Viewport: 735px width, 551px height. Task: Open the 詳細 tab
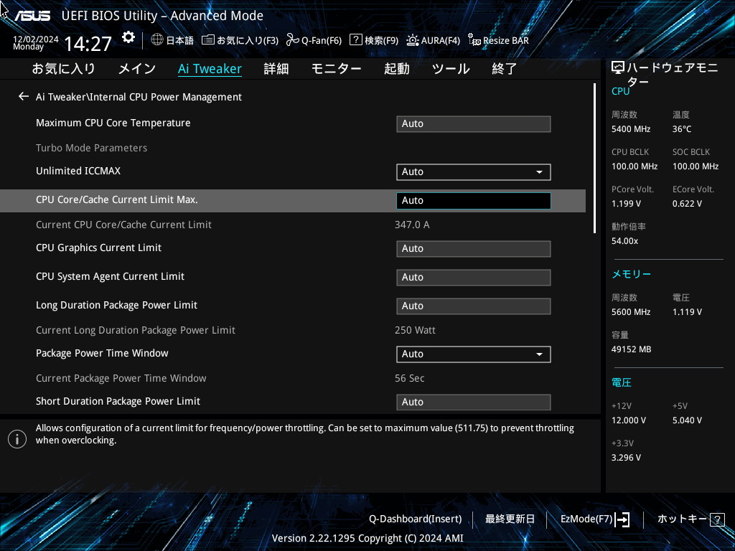[276, 69]
